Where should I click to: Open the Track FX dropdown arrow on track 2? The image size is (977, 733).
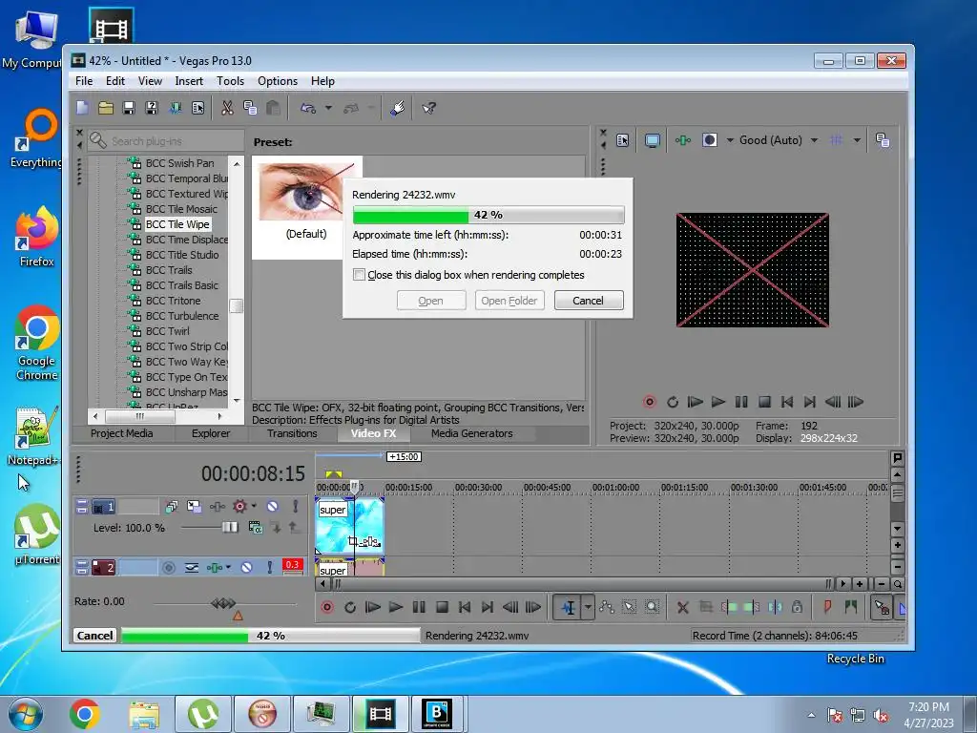(x=229, y=567)
